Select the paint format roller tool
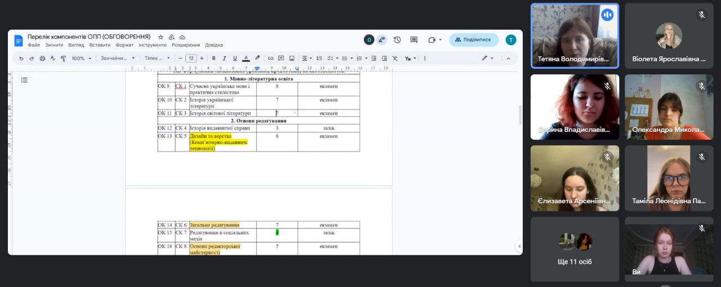The height and width of the screenshot is (287, 721). (x=63, y=58)
